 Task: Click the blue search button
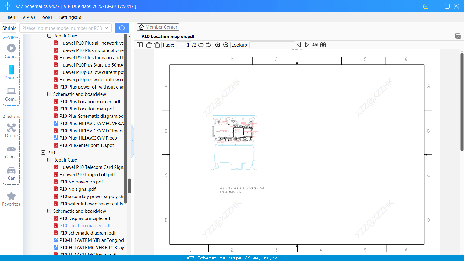coord(122,28)
